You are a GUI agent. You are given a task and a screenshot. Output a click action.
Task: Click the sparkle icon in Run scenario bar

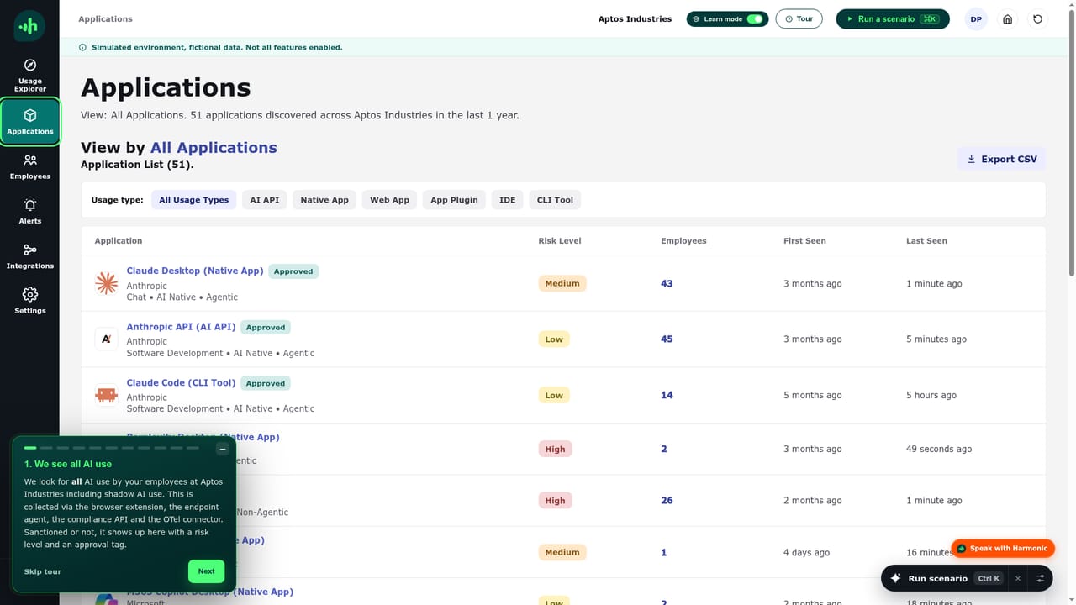896,578
